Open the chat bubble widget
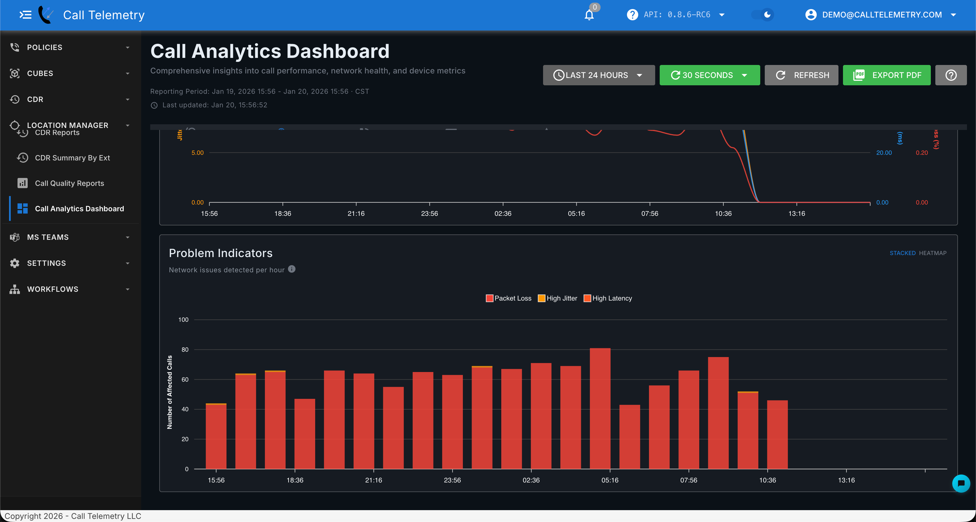976x522 pixels. 961,483
